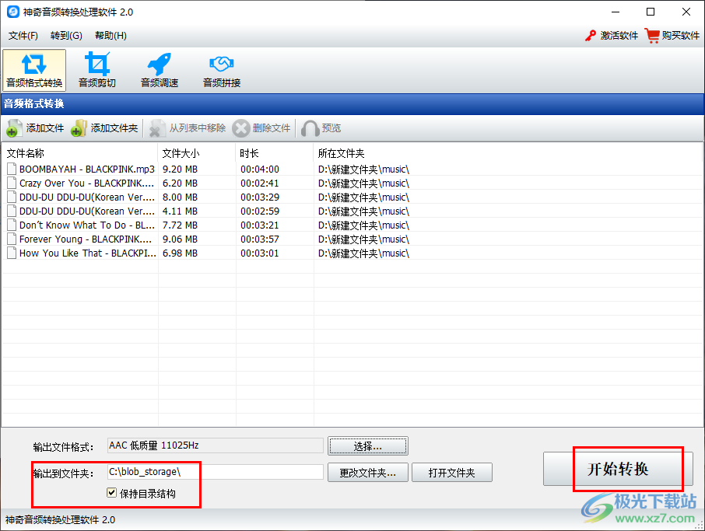Viewport: 705px width, 531px height.
Task: Close the application window
Action: [686, 12]
